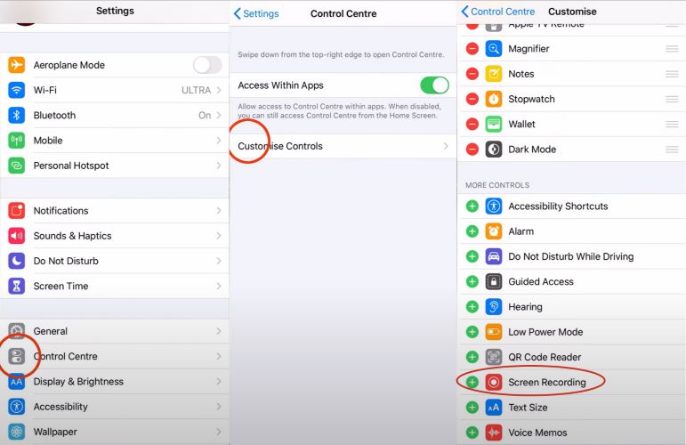Tap the Hearing ear icon
The image size is (686, 445).
coord(494,307)
